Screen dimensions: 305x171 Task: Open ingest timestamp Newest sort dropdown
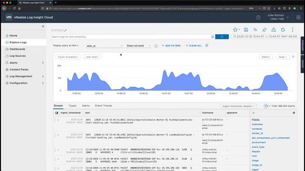(238, 106)
